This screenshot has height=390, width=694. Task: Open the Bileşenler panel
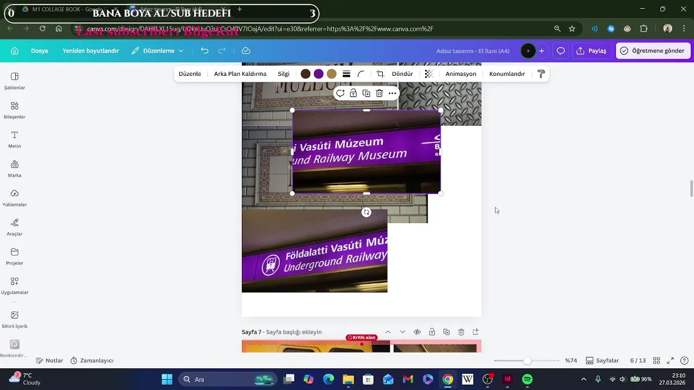15,110
